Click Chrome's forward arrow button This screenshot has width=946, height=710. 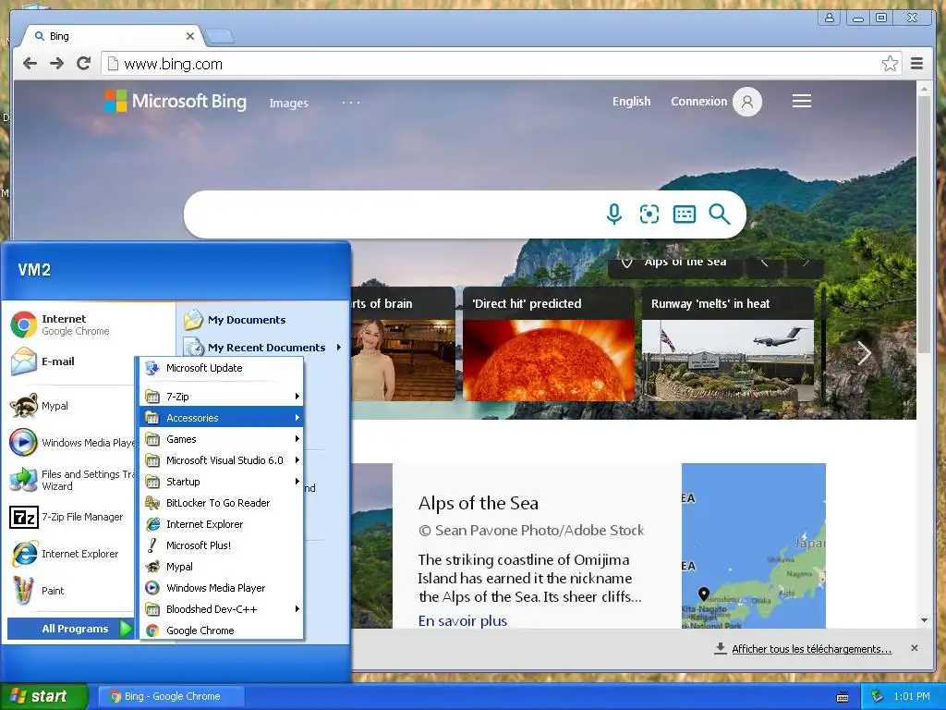(56, 64)
